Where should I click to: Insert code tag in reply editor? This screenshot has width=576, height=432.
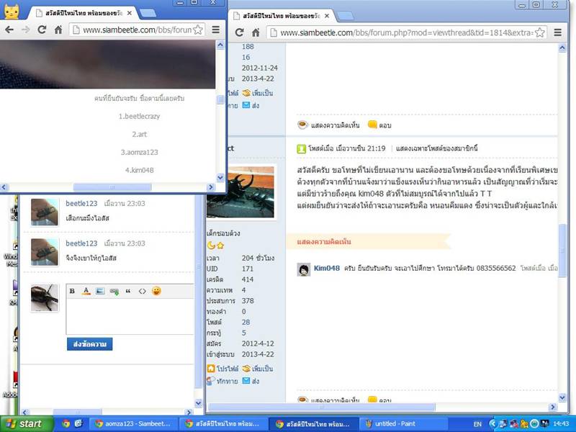click(142, 291)
